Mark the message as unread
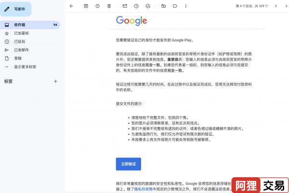 pyautogui.click(x=125, y=6)
